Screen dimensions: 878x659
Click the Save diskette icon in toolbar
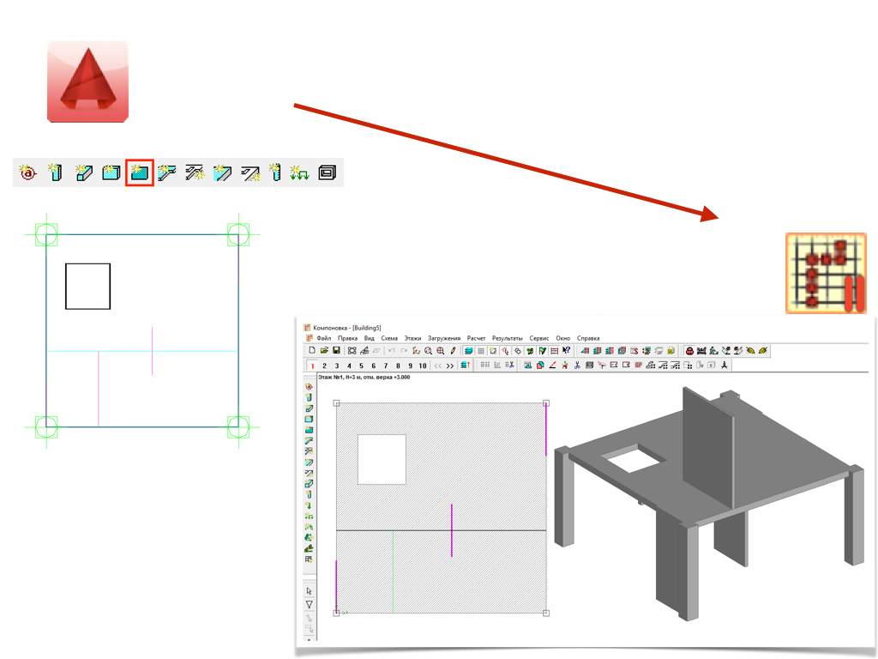click(x=337, y=351)
